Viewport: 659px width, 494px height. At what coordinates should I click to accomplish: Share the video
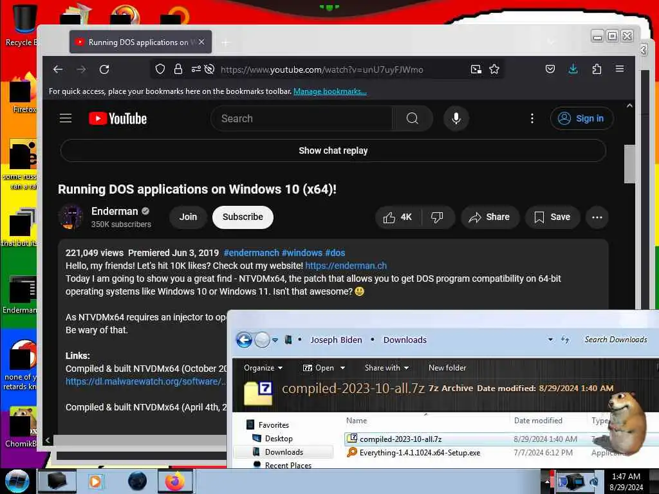coord(490,217)
